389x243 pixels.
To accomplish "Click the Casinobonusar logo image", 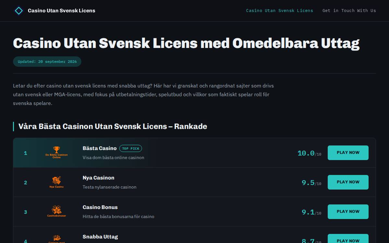I will point(56,211).
